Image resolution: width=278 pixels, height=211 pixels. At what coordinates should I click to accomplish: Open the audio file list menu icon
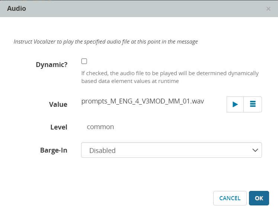[253, 105]
